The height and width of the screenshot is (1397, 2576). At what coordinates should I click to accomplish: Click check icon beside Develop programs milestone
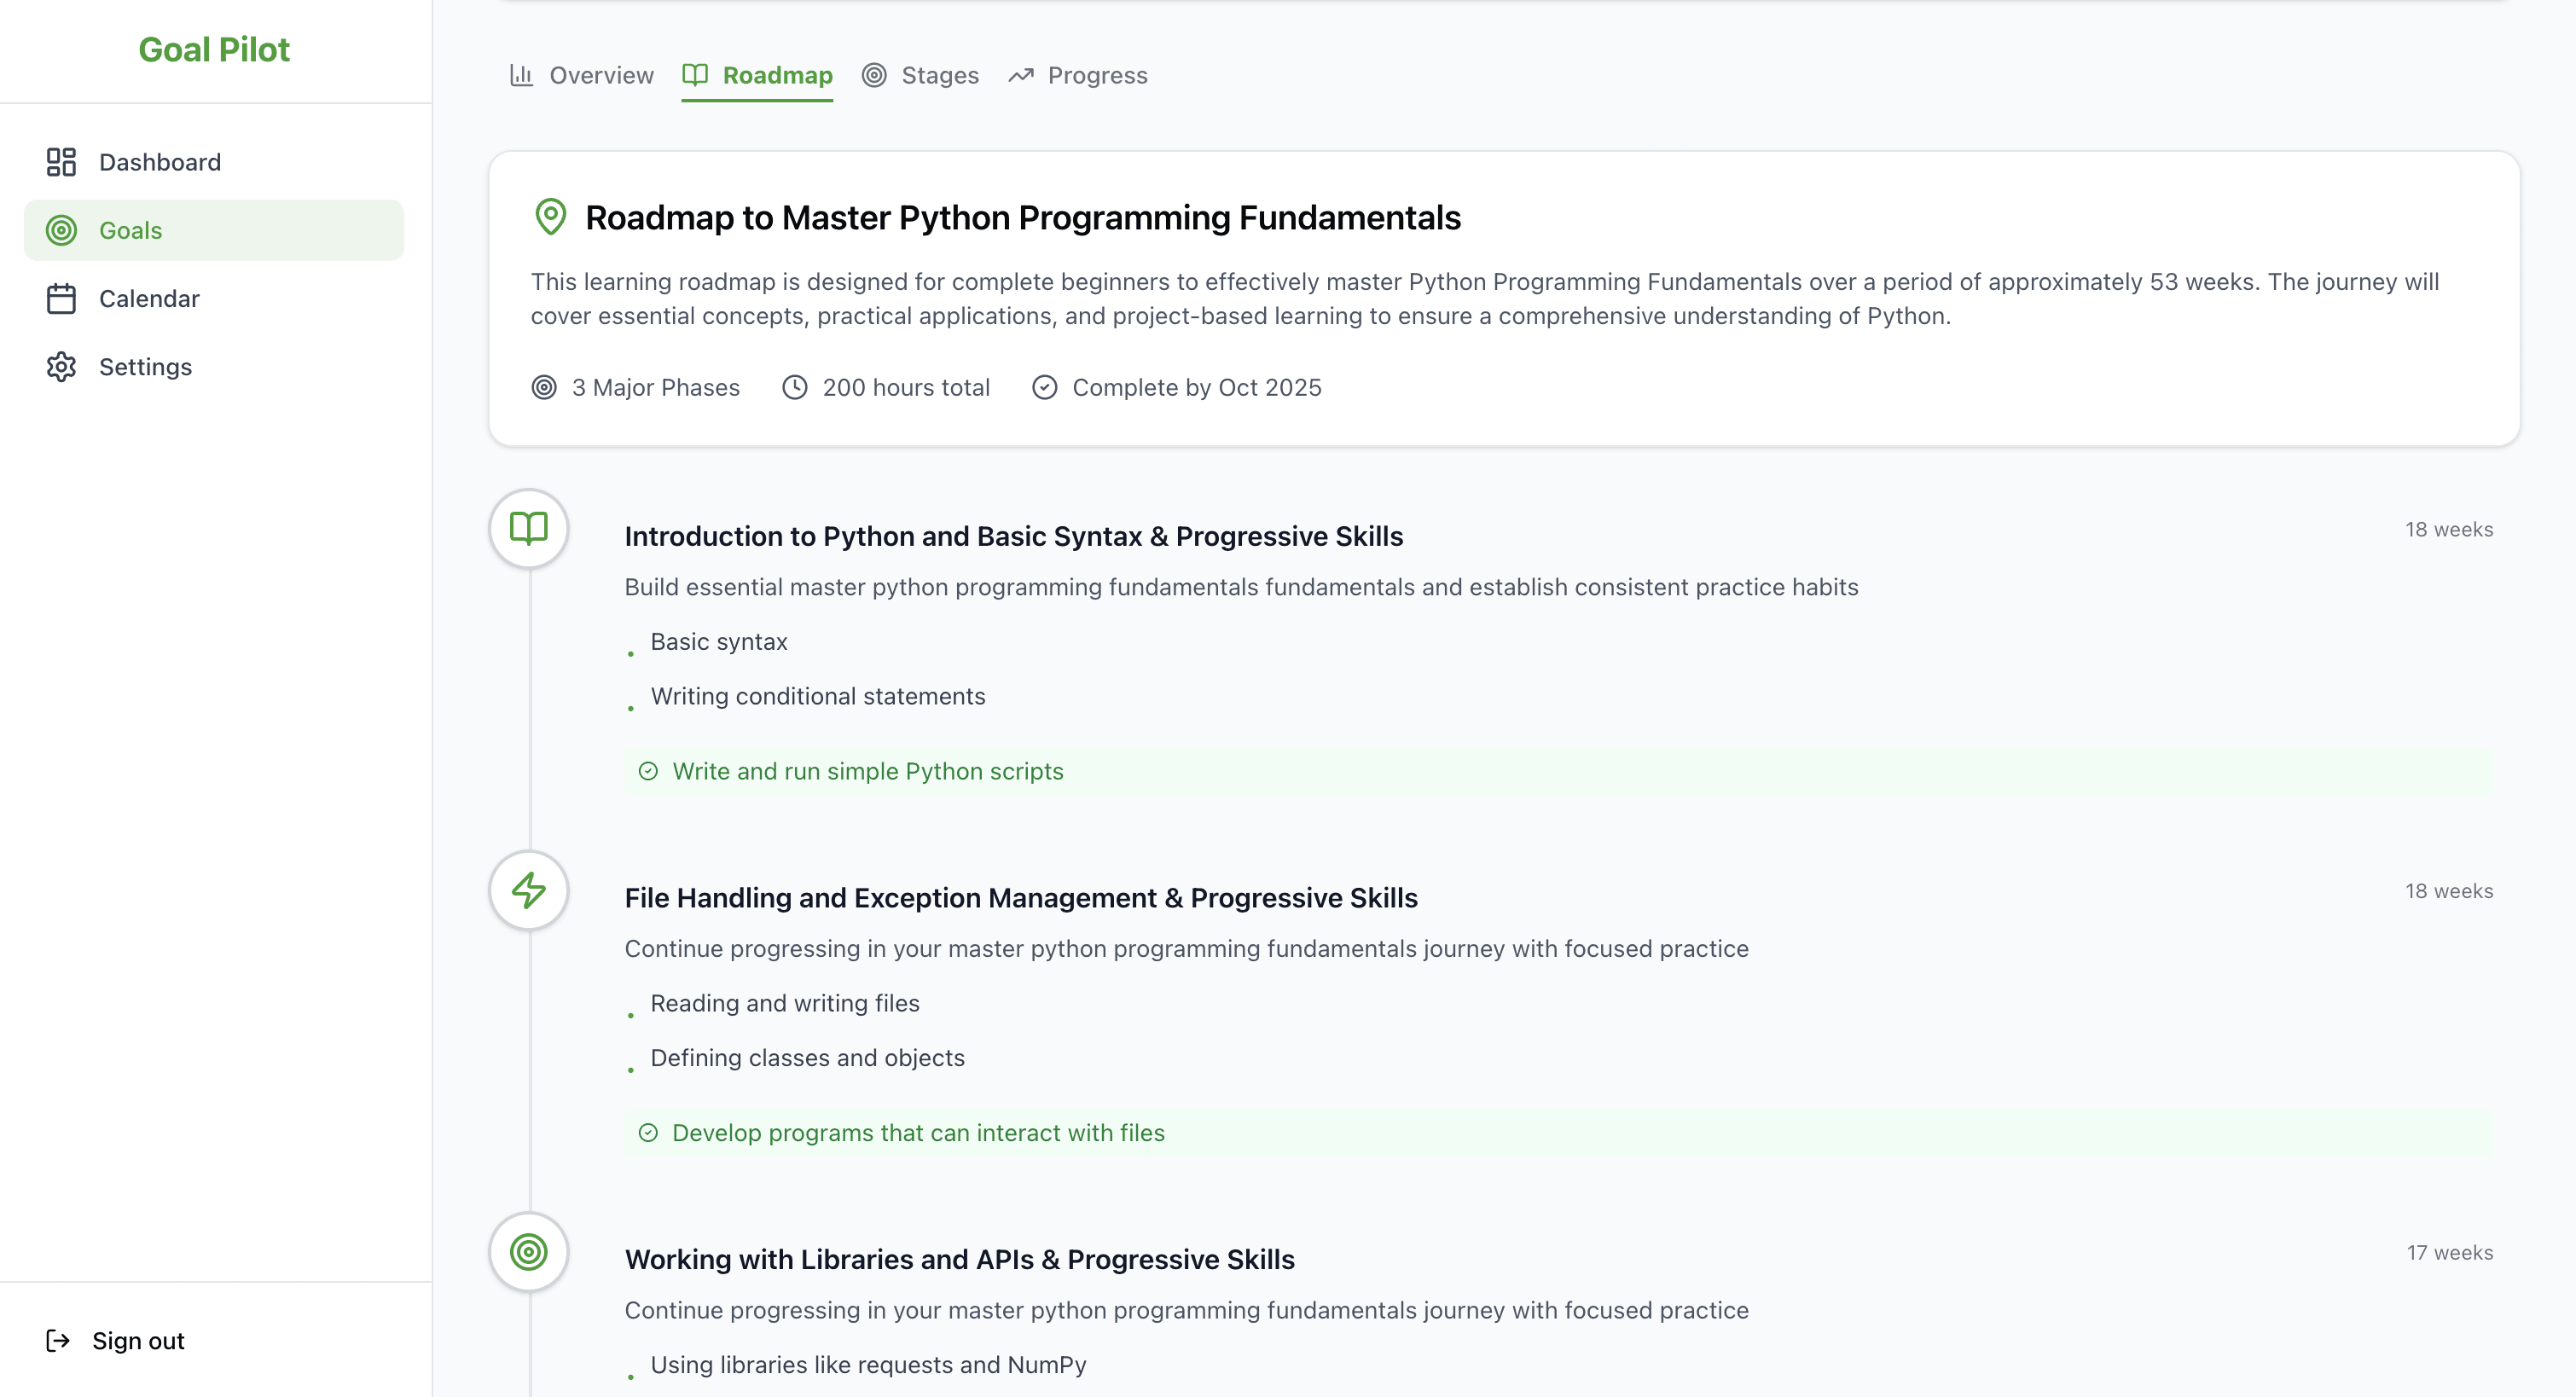click(648, 1133)
